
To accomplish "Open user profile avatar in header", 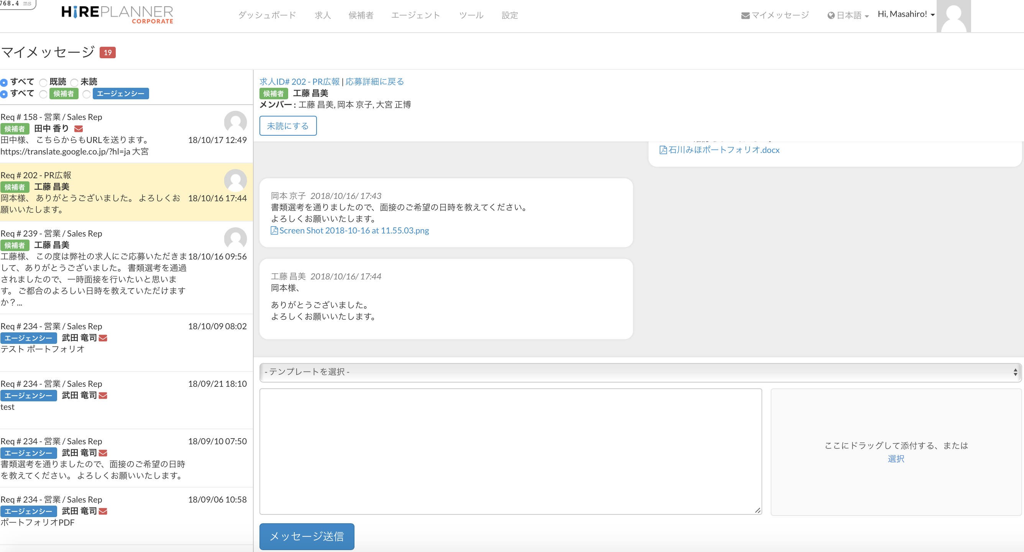I will click(x=953, y=16).
